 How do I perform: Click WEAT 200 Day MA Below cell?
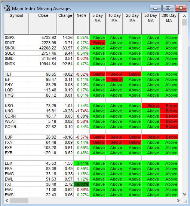169,121
